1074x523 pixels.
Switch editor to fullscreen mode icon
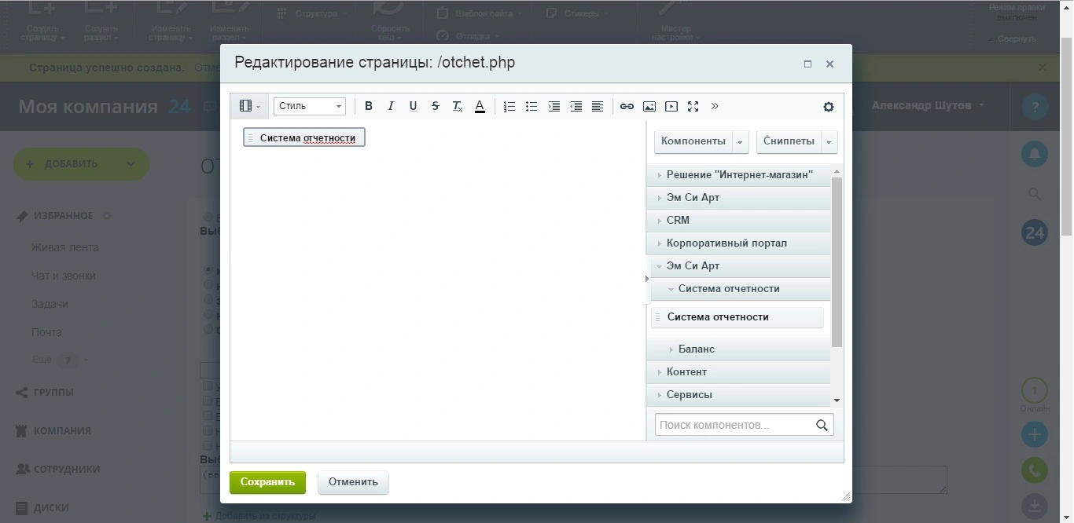(x=693, y=106)
